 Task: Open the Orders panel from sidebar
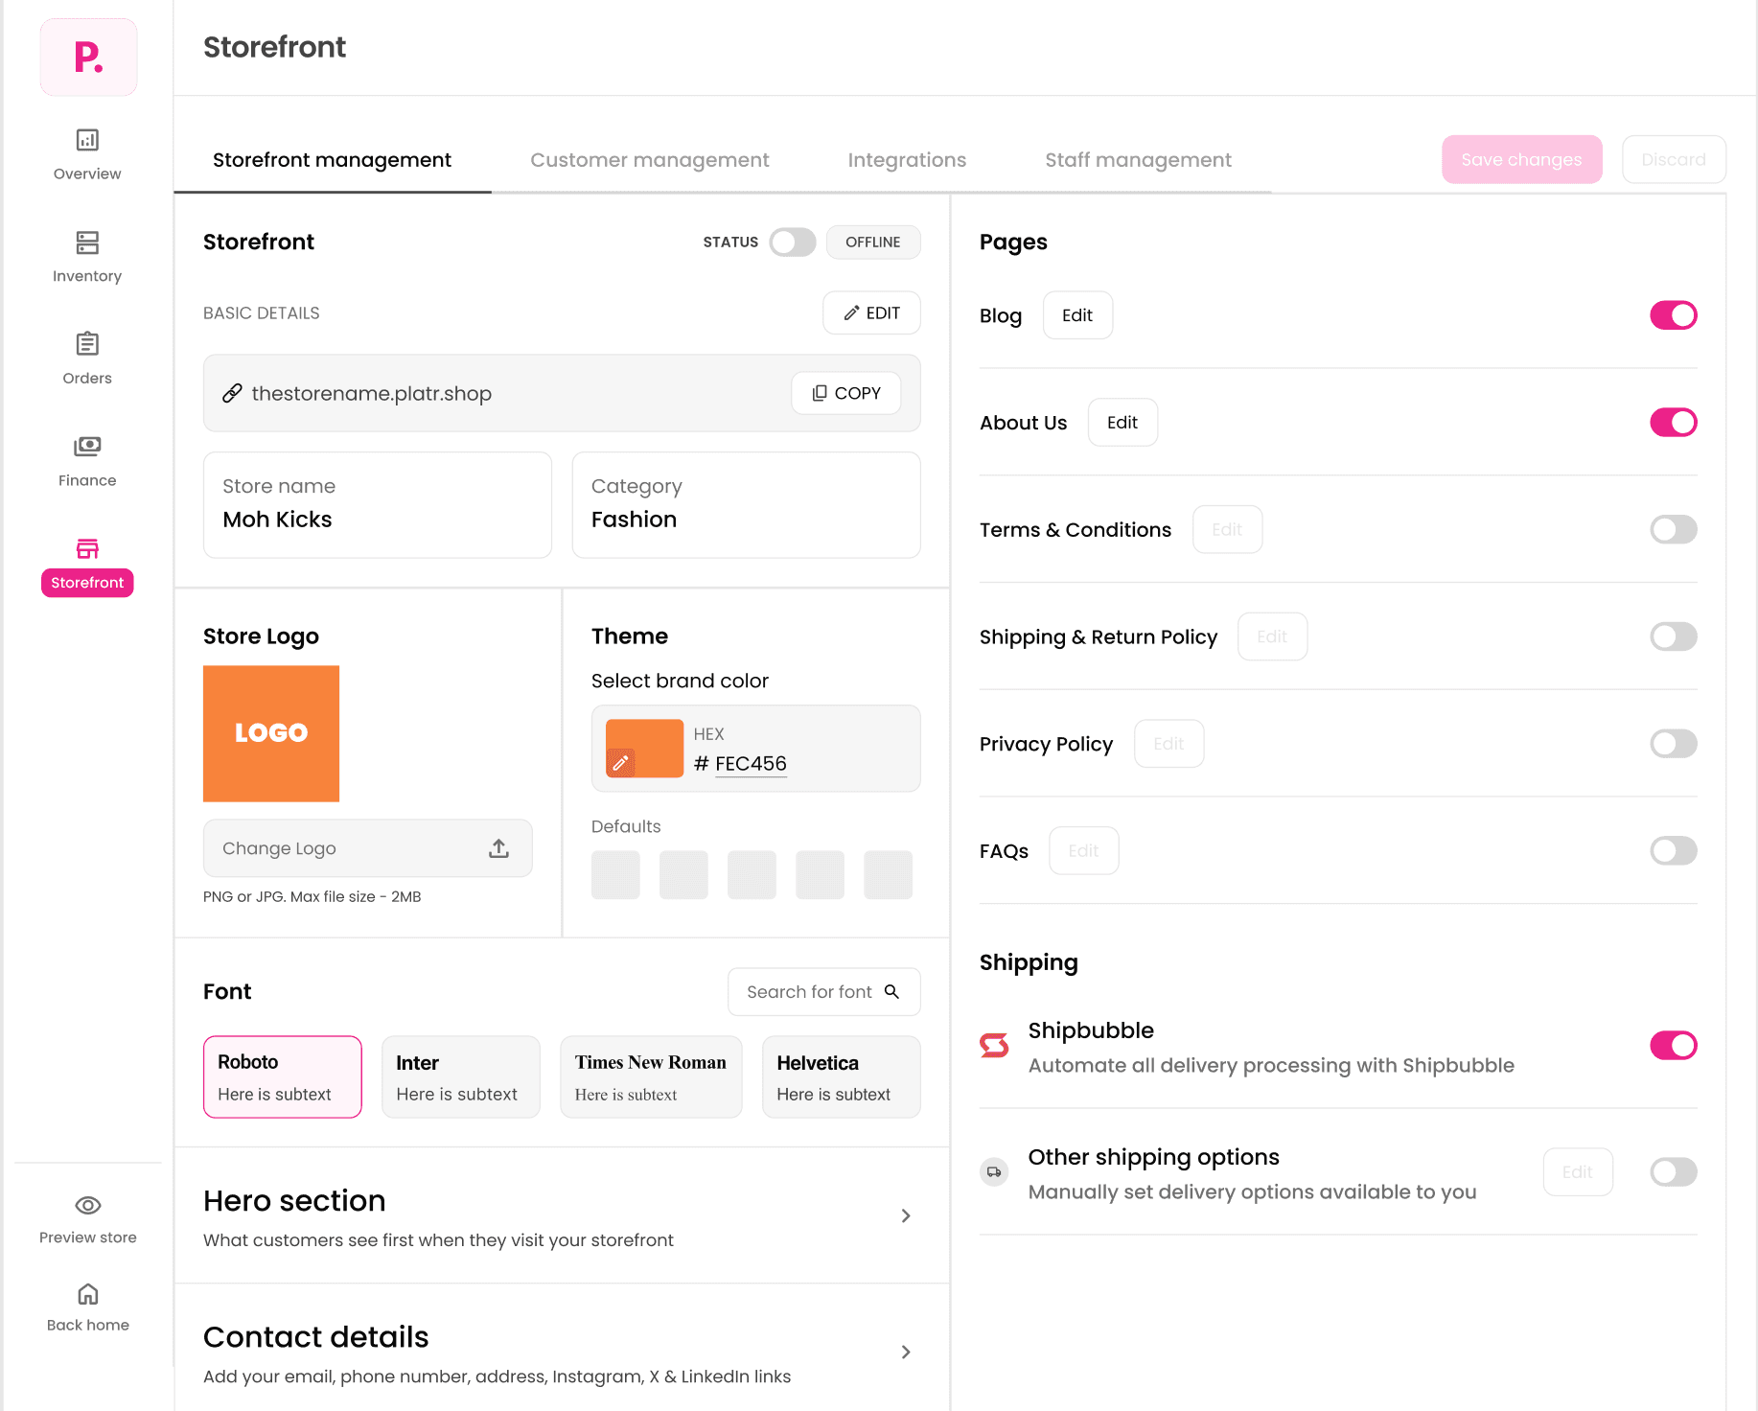coord(87,345)
